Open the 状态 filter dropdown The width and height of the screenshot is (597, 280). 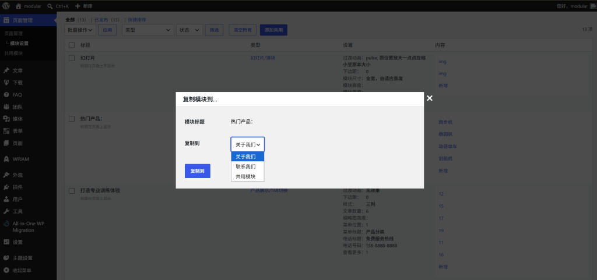tap(189, 30)
